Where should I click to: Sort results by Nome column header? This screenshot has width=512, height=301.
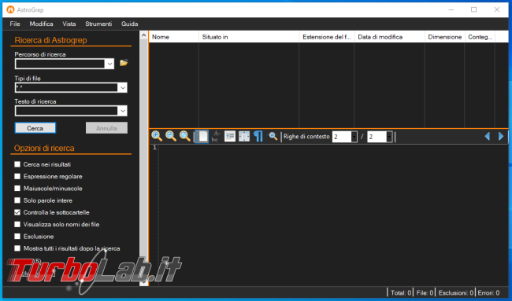(174, 37)
